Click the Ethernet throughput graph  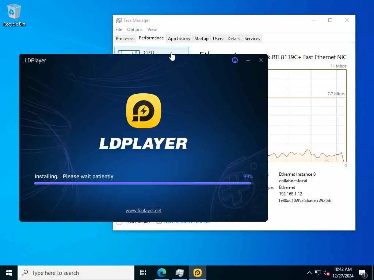coord(307,116)
